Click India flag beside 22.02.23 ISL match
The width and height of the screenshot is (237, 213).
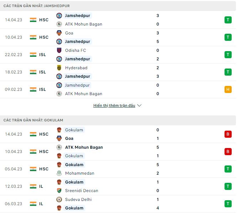coord(33,55)
